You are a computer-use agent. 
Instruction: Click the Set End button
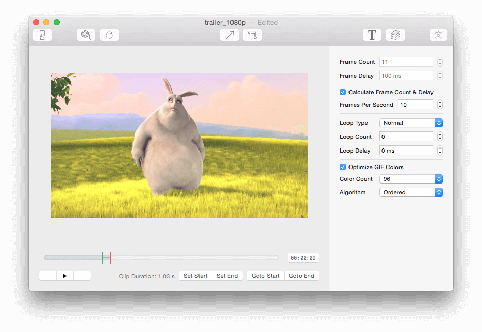click(227, 275)
